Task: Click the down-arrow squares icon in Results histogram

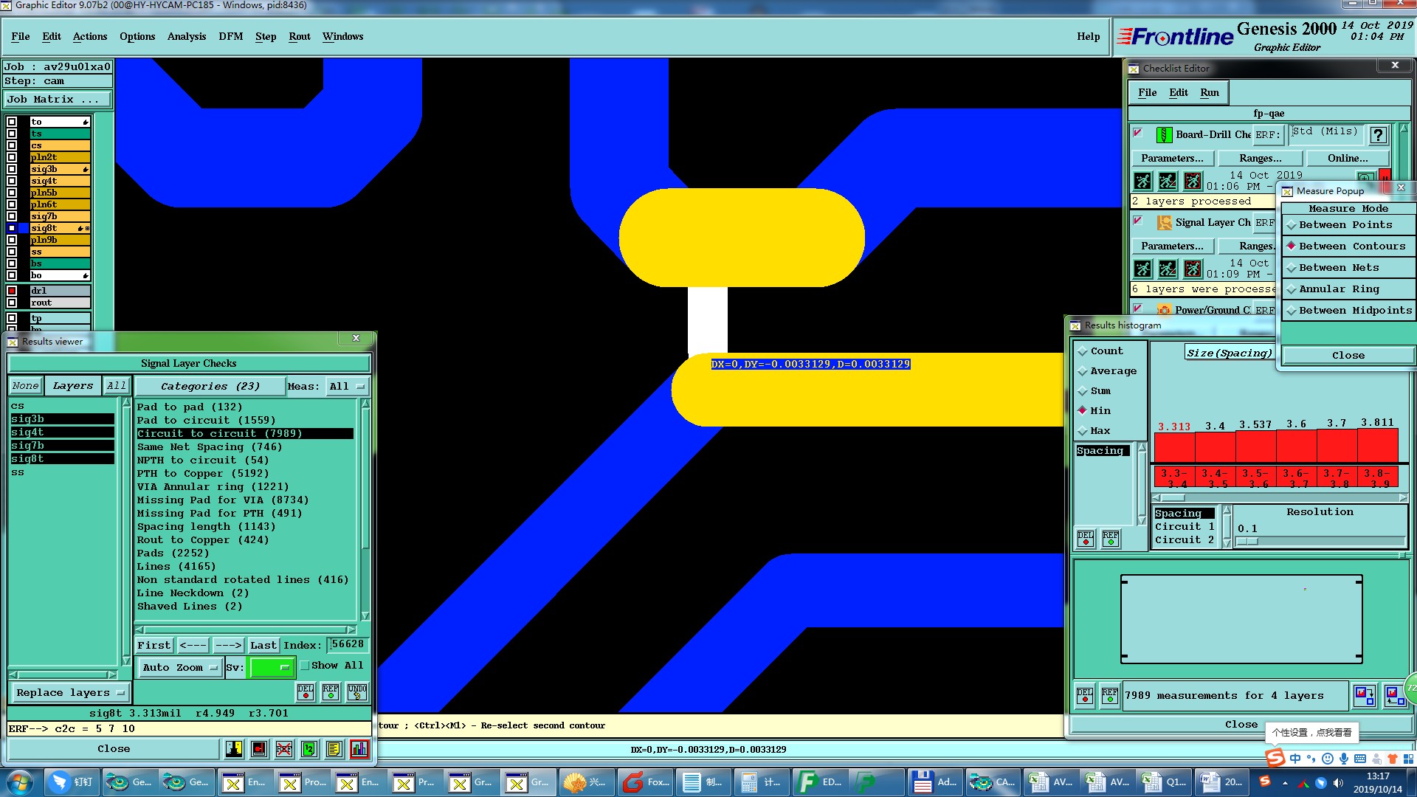Action: pos(1364,696)
